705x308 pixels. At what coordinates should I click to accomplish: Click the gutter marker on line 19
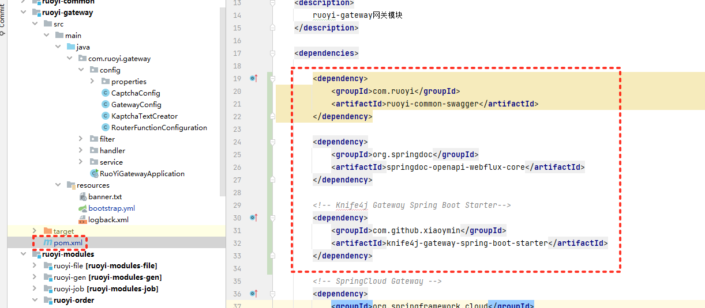[x=253, y=78]
